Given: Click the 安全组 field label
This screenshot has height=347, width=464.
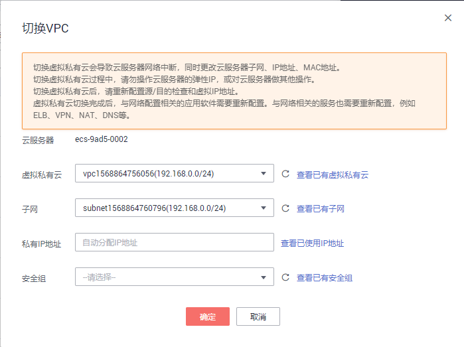Looking at the screenshot, I should point(34,279).
